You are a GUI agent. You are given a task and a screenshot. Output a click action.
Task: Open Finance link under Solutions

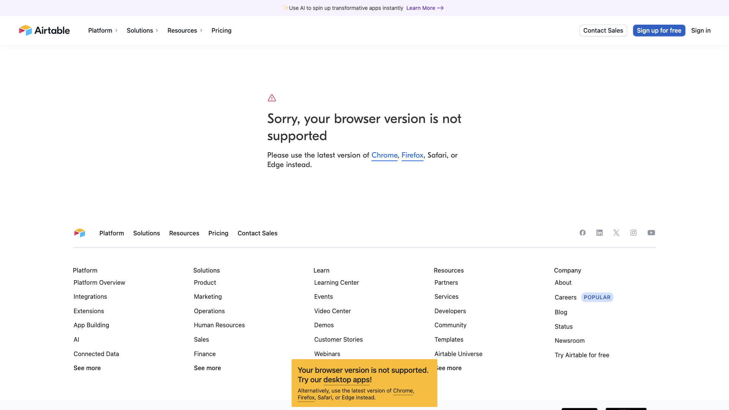coord(205,354)
